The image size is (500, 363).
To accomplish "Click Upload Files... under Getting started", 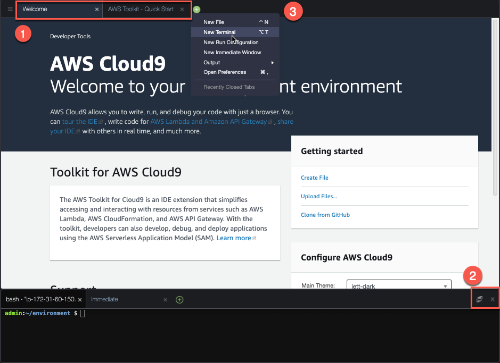I will (319, 196).
